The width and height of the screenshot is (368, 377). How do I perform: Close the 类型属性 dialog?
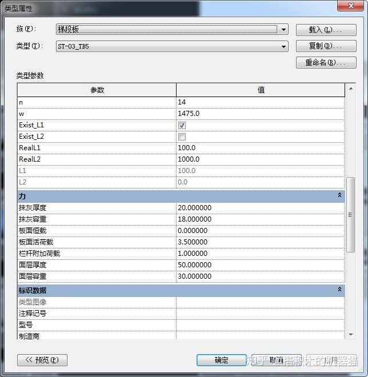pos(350,6)
